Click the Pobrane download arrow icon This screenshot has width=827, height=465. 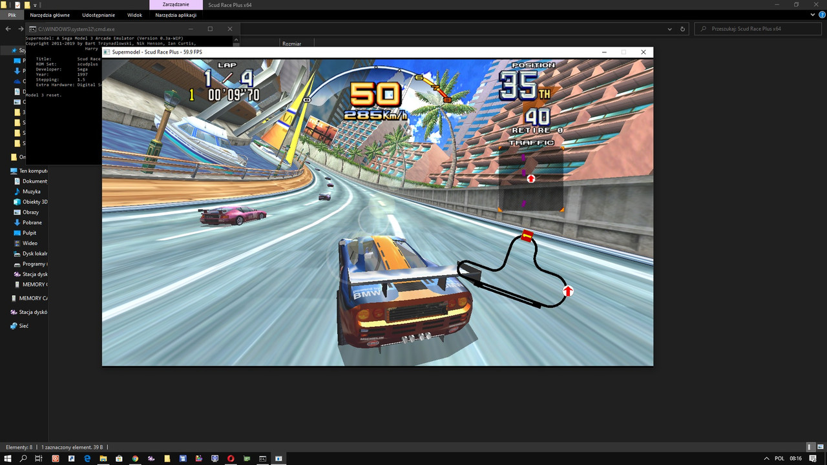point(17,222)
